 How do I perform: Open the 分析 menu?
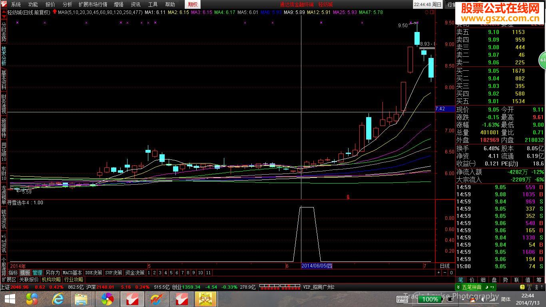pyautogui.click(x=68, y=4)
